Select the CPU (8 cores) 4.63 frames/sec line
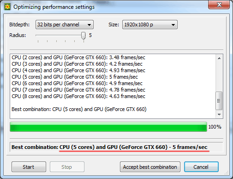Image resolution: width=233 pixels, height=179 pixels. [78, 96]
